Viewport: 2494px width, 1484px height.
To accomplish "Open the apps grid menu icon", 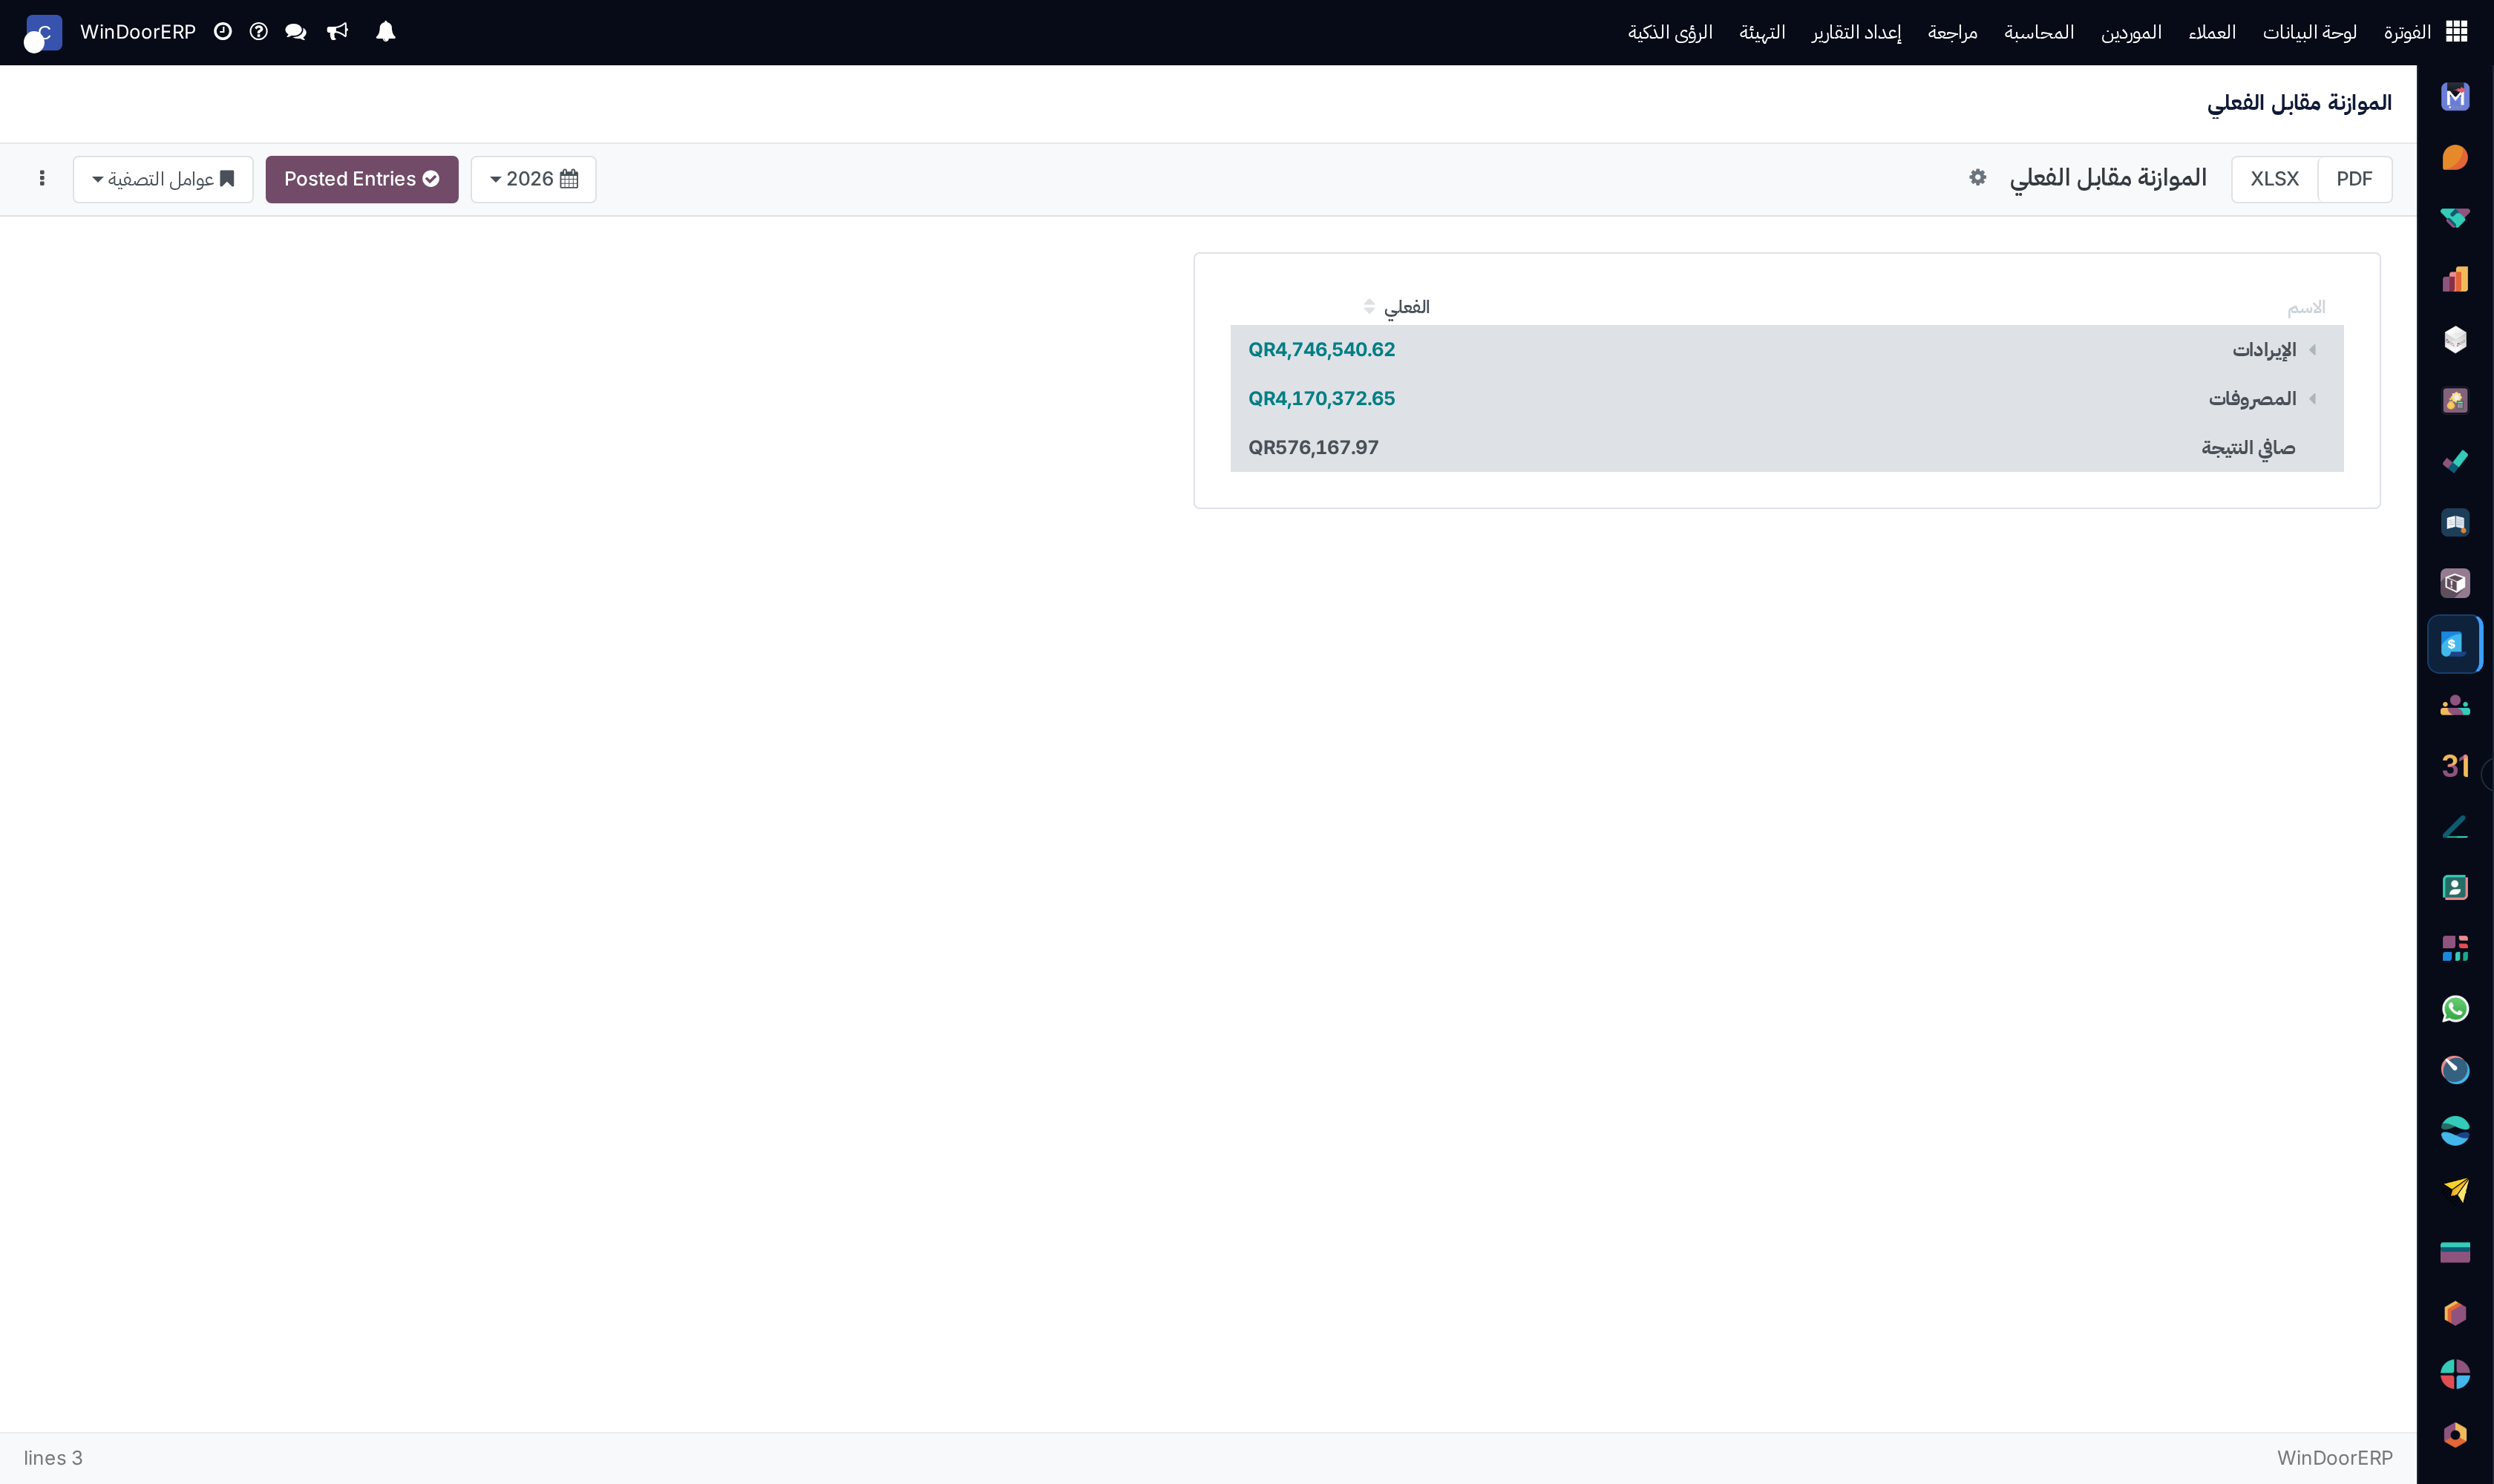I will coord(2457,32).
